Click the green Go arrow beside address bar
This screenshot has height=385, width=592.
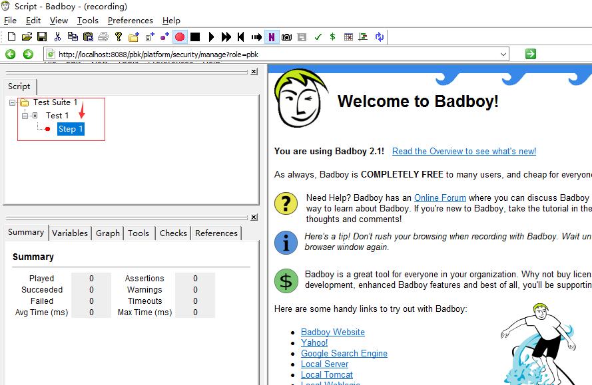530,54
